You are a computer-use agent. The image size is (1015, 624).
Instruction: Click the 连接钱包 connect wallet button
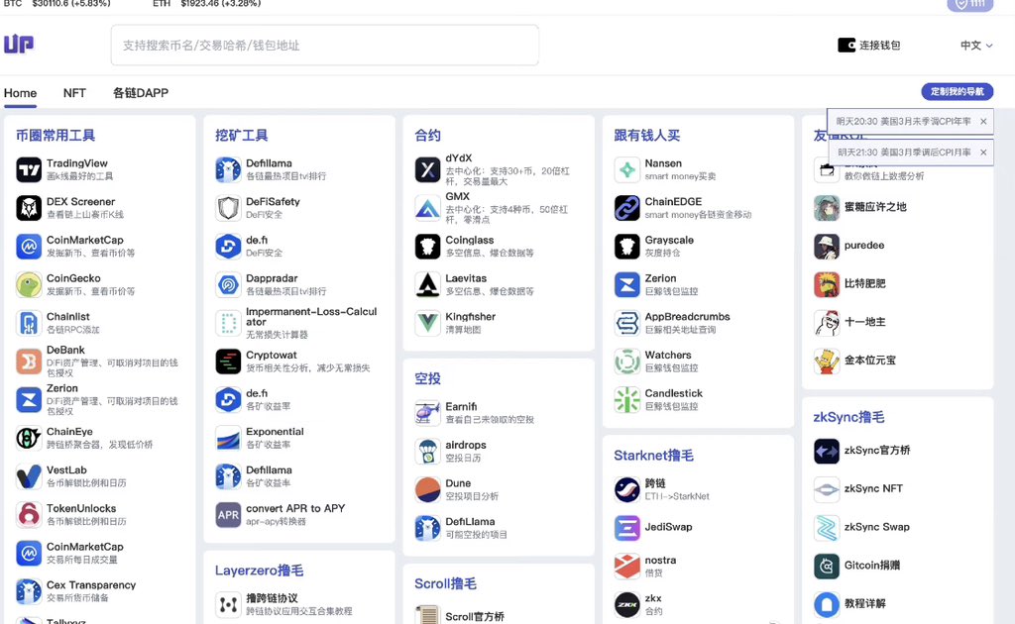tap(869, 46)
